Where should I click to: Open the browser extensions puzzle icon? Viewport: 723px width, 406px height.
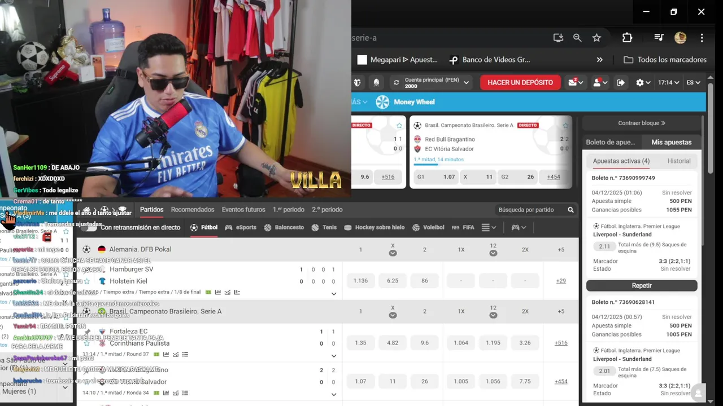tap(627, 38)
